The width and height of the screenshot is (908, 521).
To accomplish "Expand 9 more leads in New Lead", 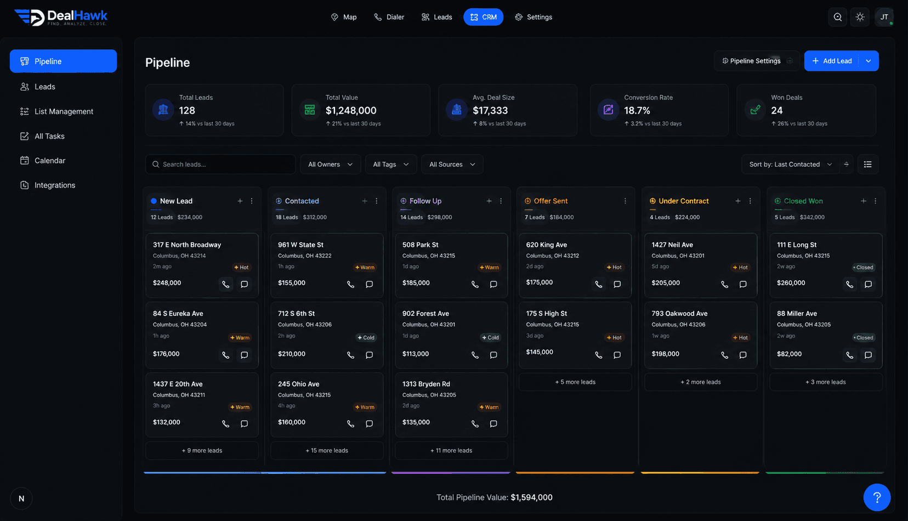I will pos(202,451).
